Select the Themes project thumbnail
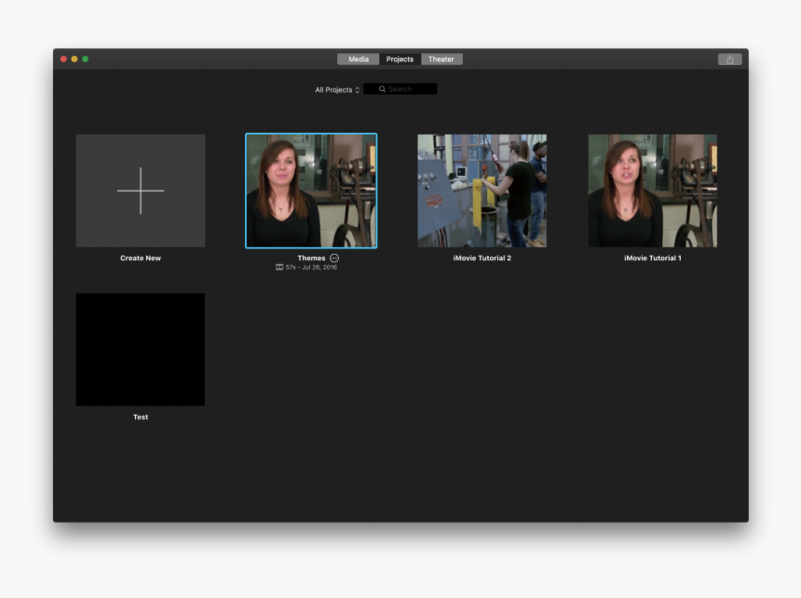Viewport: 801px width, 598px height. 311,190
